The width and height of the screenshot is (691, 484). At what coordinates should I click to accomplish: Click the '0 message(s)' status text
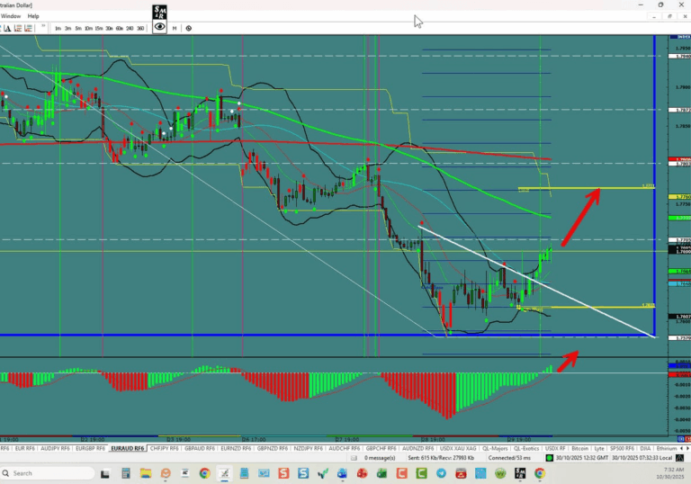click(x=380, y=458)
